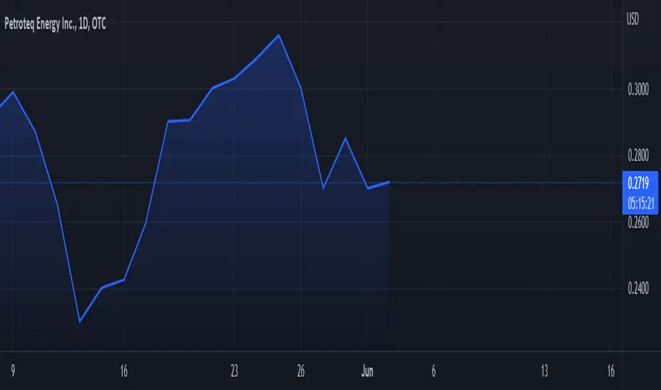Click the countdown timer 05:15:21

[640, 204]
